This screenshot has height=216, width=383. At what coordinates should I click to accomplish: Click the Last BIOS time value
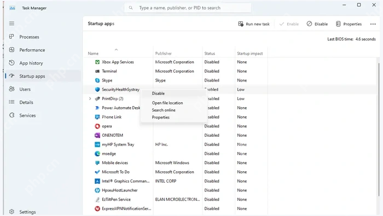365,39
